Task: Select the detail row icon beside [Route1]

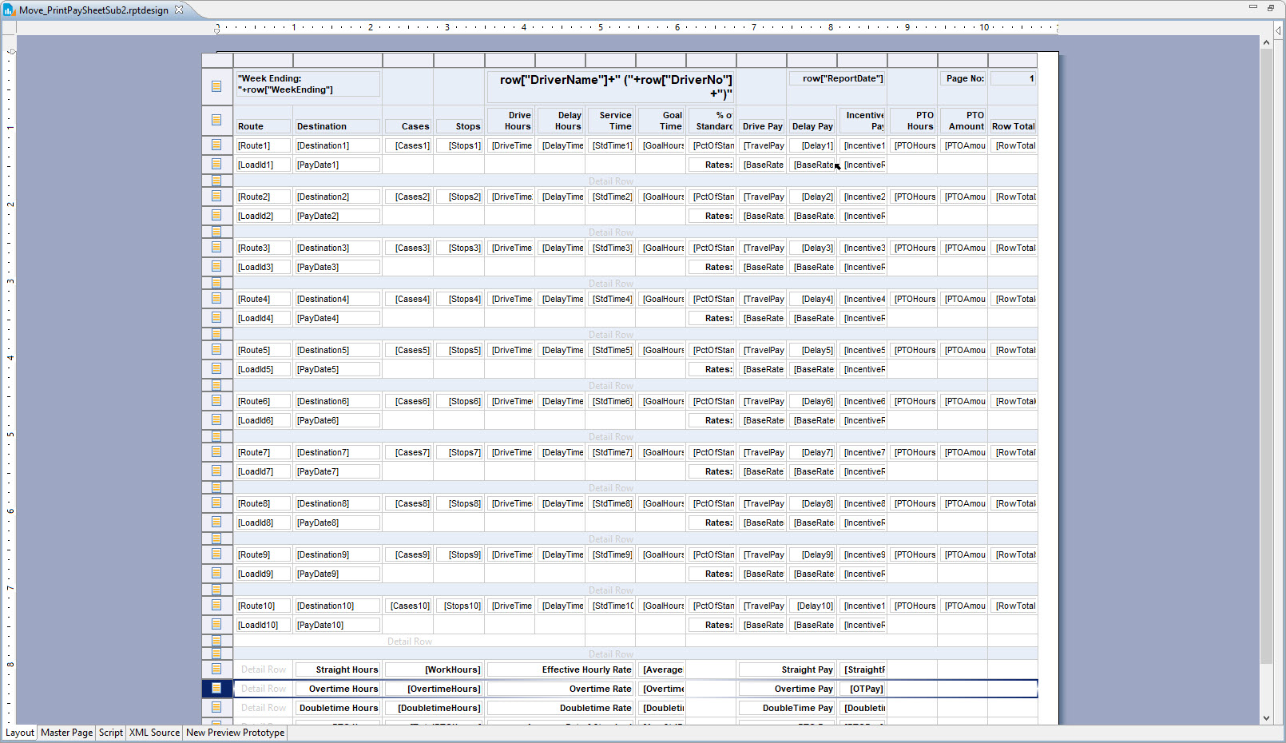Action: [216, 145]
